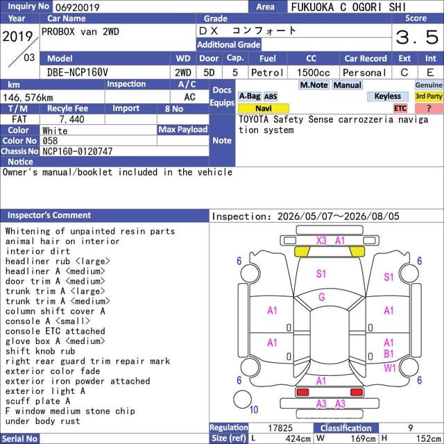
Task: Click the Manual document badge
Action: coord(347,85)
